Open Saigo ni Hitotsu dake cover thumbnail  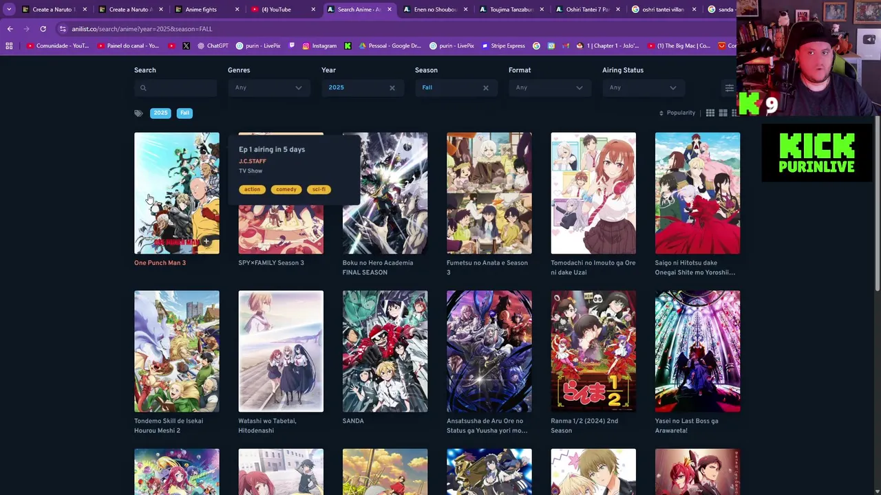pyautogui.click(x=697, y=193)
